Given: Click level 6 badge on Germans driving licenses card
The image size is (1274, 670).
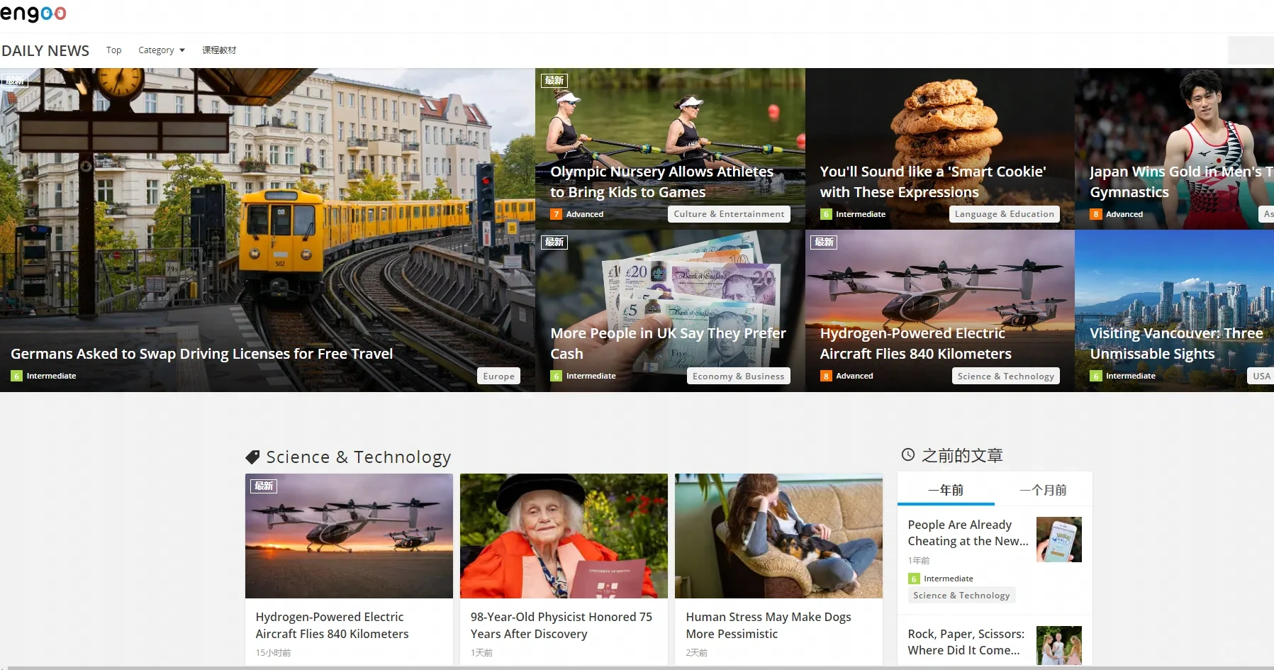Looking at the screenshot, I should tap(16, 376).
